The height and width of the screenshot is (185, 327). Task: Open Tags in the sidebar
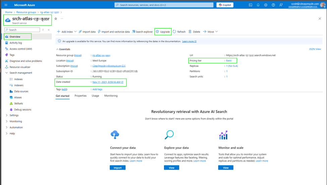[x=12, y=55]
